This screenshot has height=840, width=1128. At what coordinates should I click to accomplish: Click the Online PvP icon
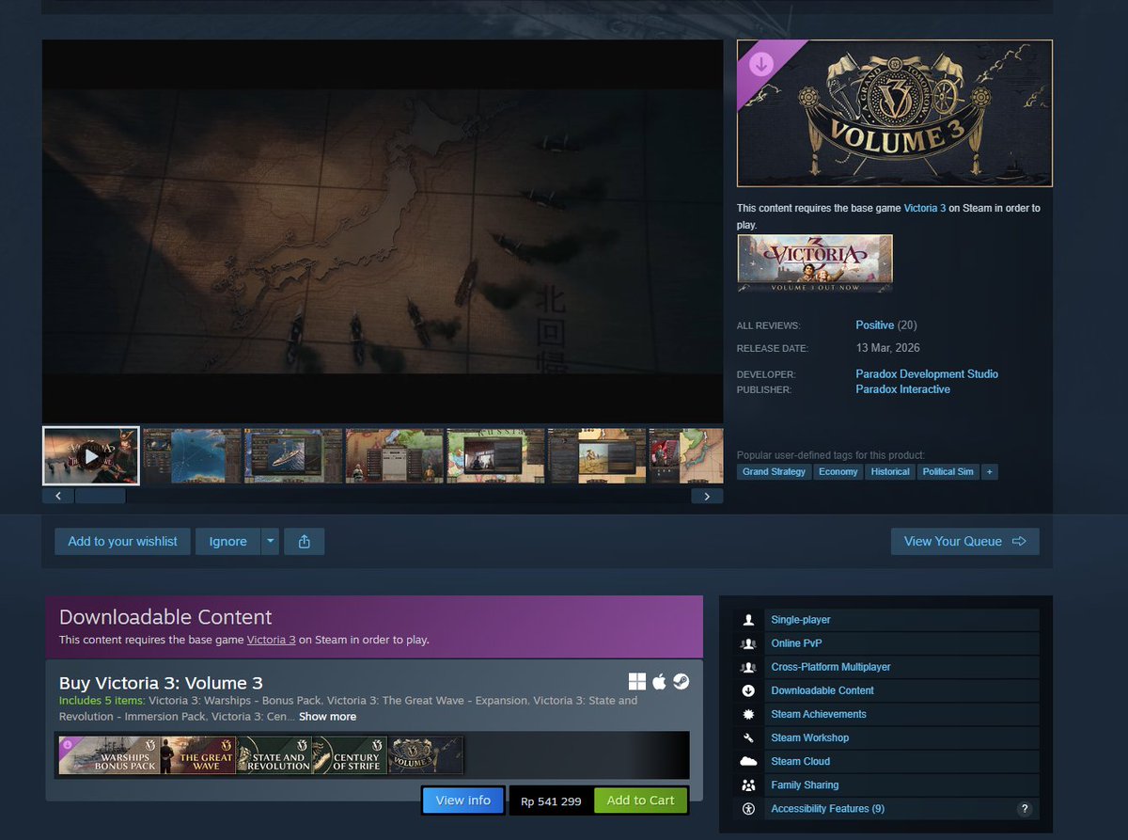tap(748, 643)
